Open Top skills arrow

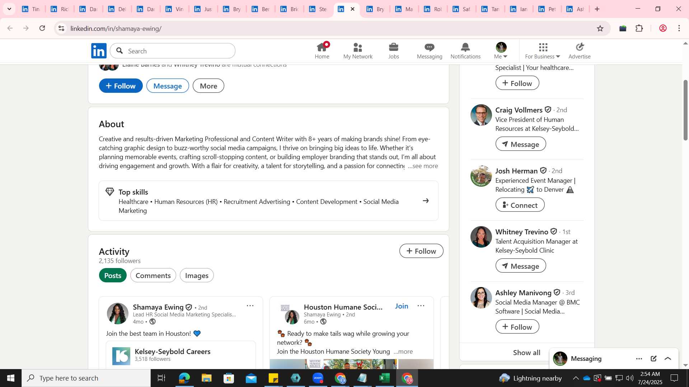[426, 201]
